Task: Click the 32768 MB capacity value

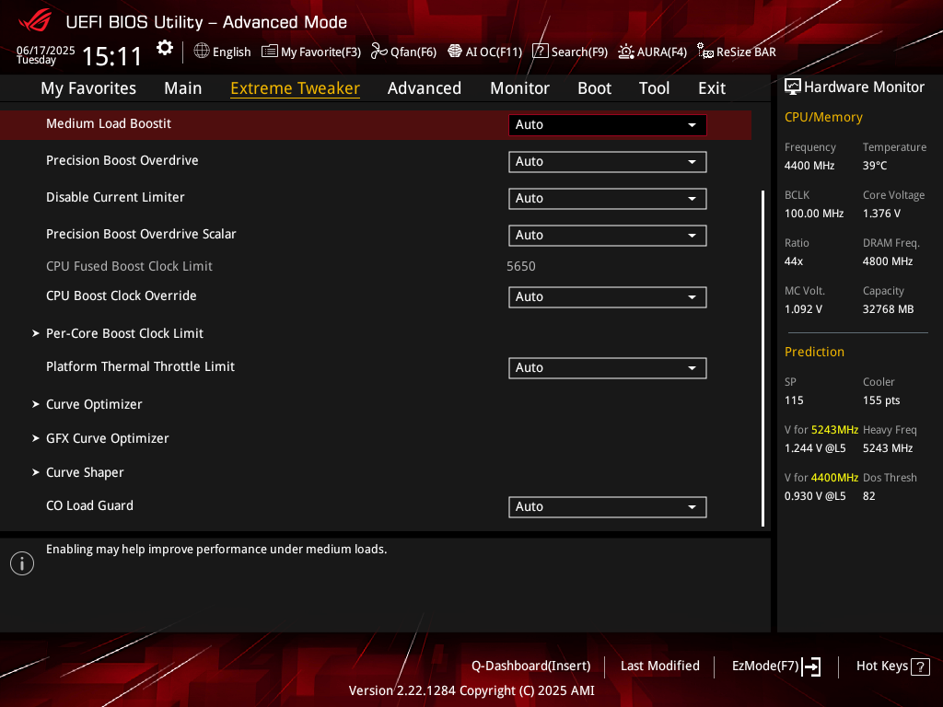Action: (x=889, y=309)
